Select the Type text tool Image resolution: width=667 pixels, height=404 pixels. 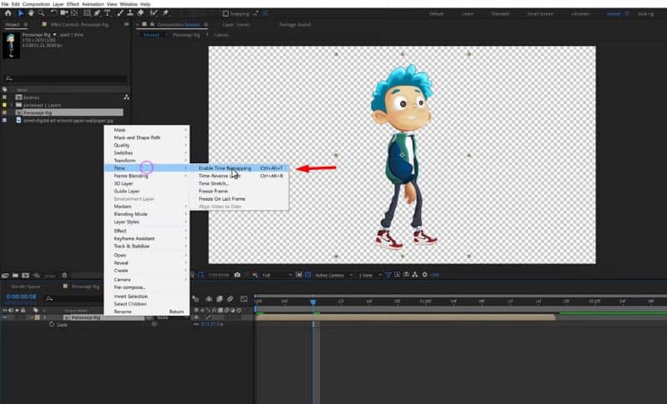[x=108, y=13]
